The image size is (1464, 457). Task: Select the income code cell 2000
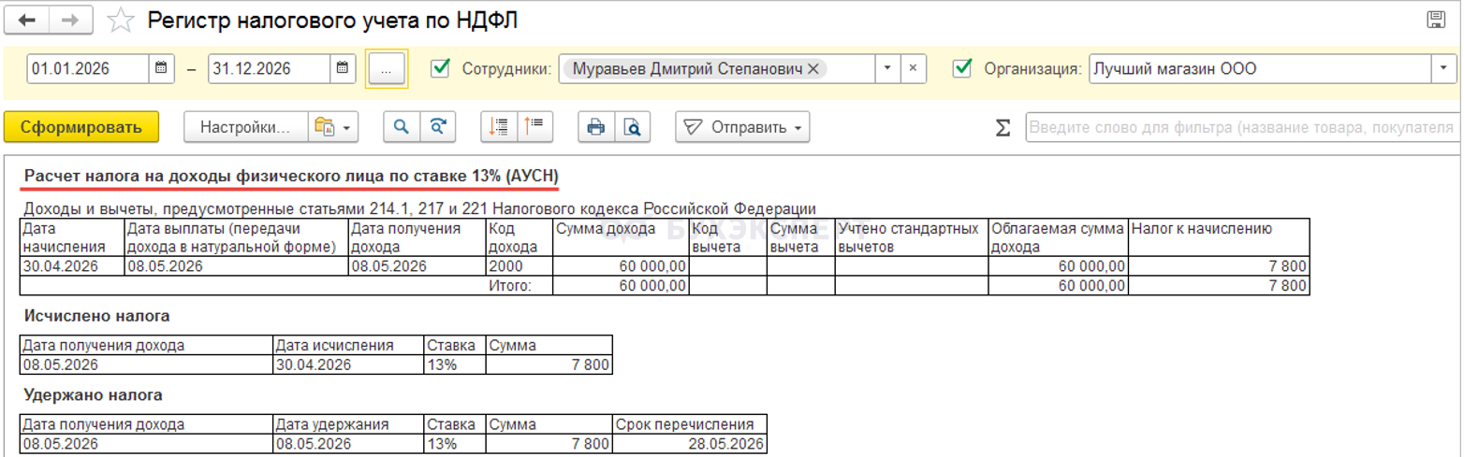pos(520,266)
